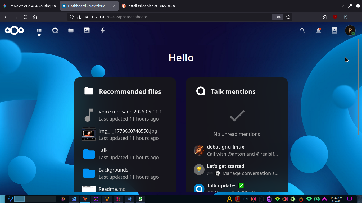Screen dimensions: 362x203
Task: Open the uBlock Origin extension icon
Action: point(335,17)
